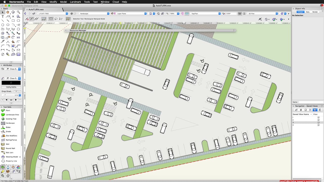Select the Property Line tool
The height and width of the screenshot is (182, 324).
pos(9,161)
